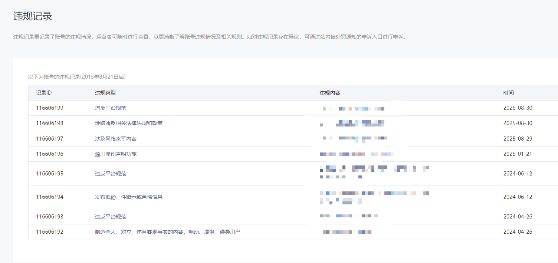
Task: Click 发布低俗、性暗示或色情信息 violation type
Action: click(x=129, y=197)
